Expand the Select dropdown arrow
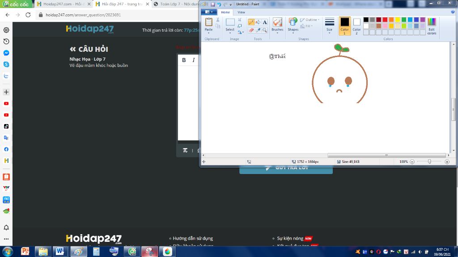The height and width of the screenshot is (257, 458). click(x=230, y=33)
